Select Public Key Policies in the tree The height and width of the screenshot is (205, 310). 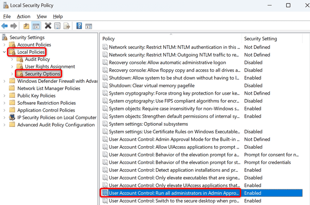click(x=36, y=96)
